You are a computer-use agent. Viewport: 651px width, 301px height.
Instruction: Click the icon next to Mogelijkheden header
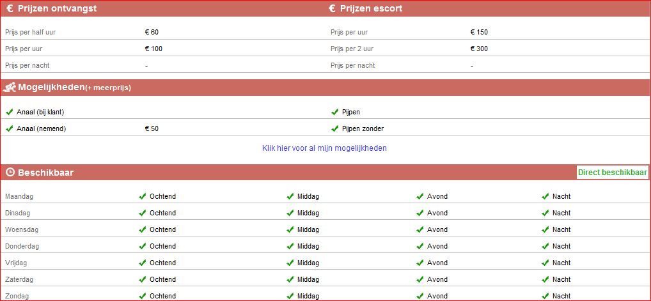(x=10, y=88)
